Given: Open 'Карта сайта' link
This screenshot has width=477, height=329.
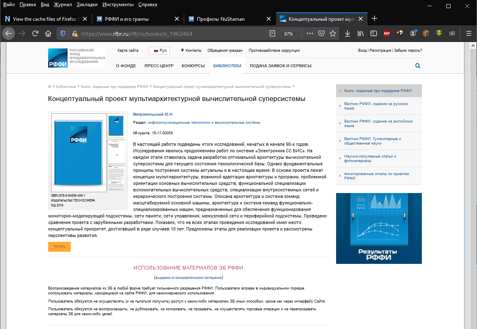Looking at the screenshot, I should 128,50.
